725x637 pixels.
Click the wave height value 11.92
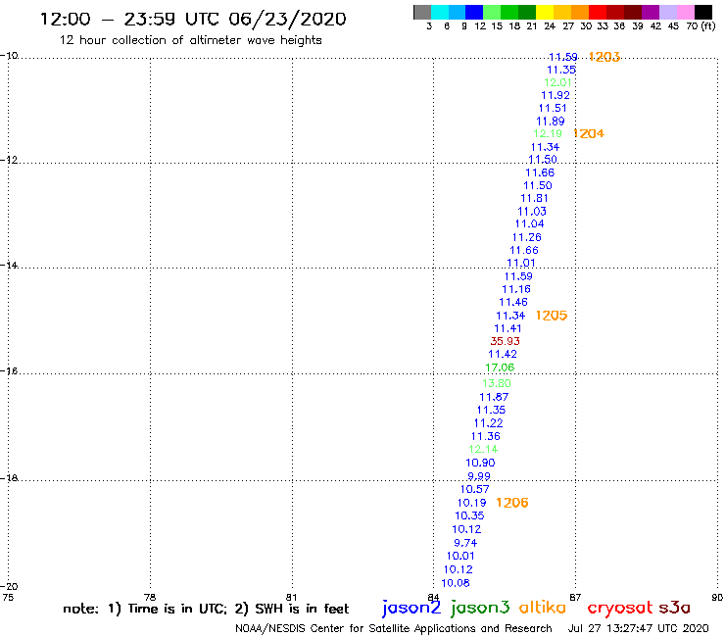(x=556, y=95)
